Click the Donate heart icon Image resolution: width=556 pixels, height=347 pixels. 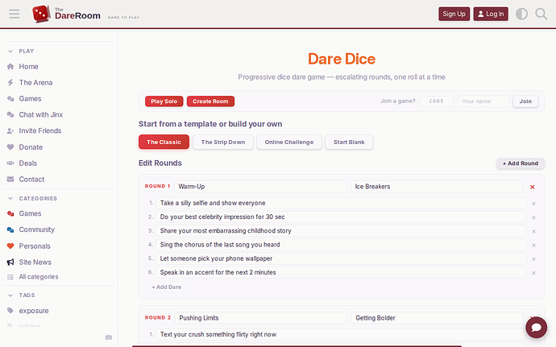(x=10, y=147)
